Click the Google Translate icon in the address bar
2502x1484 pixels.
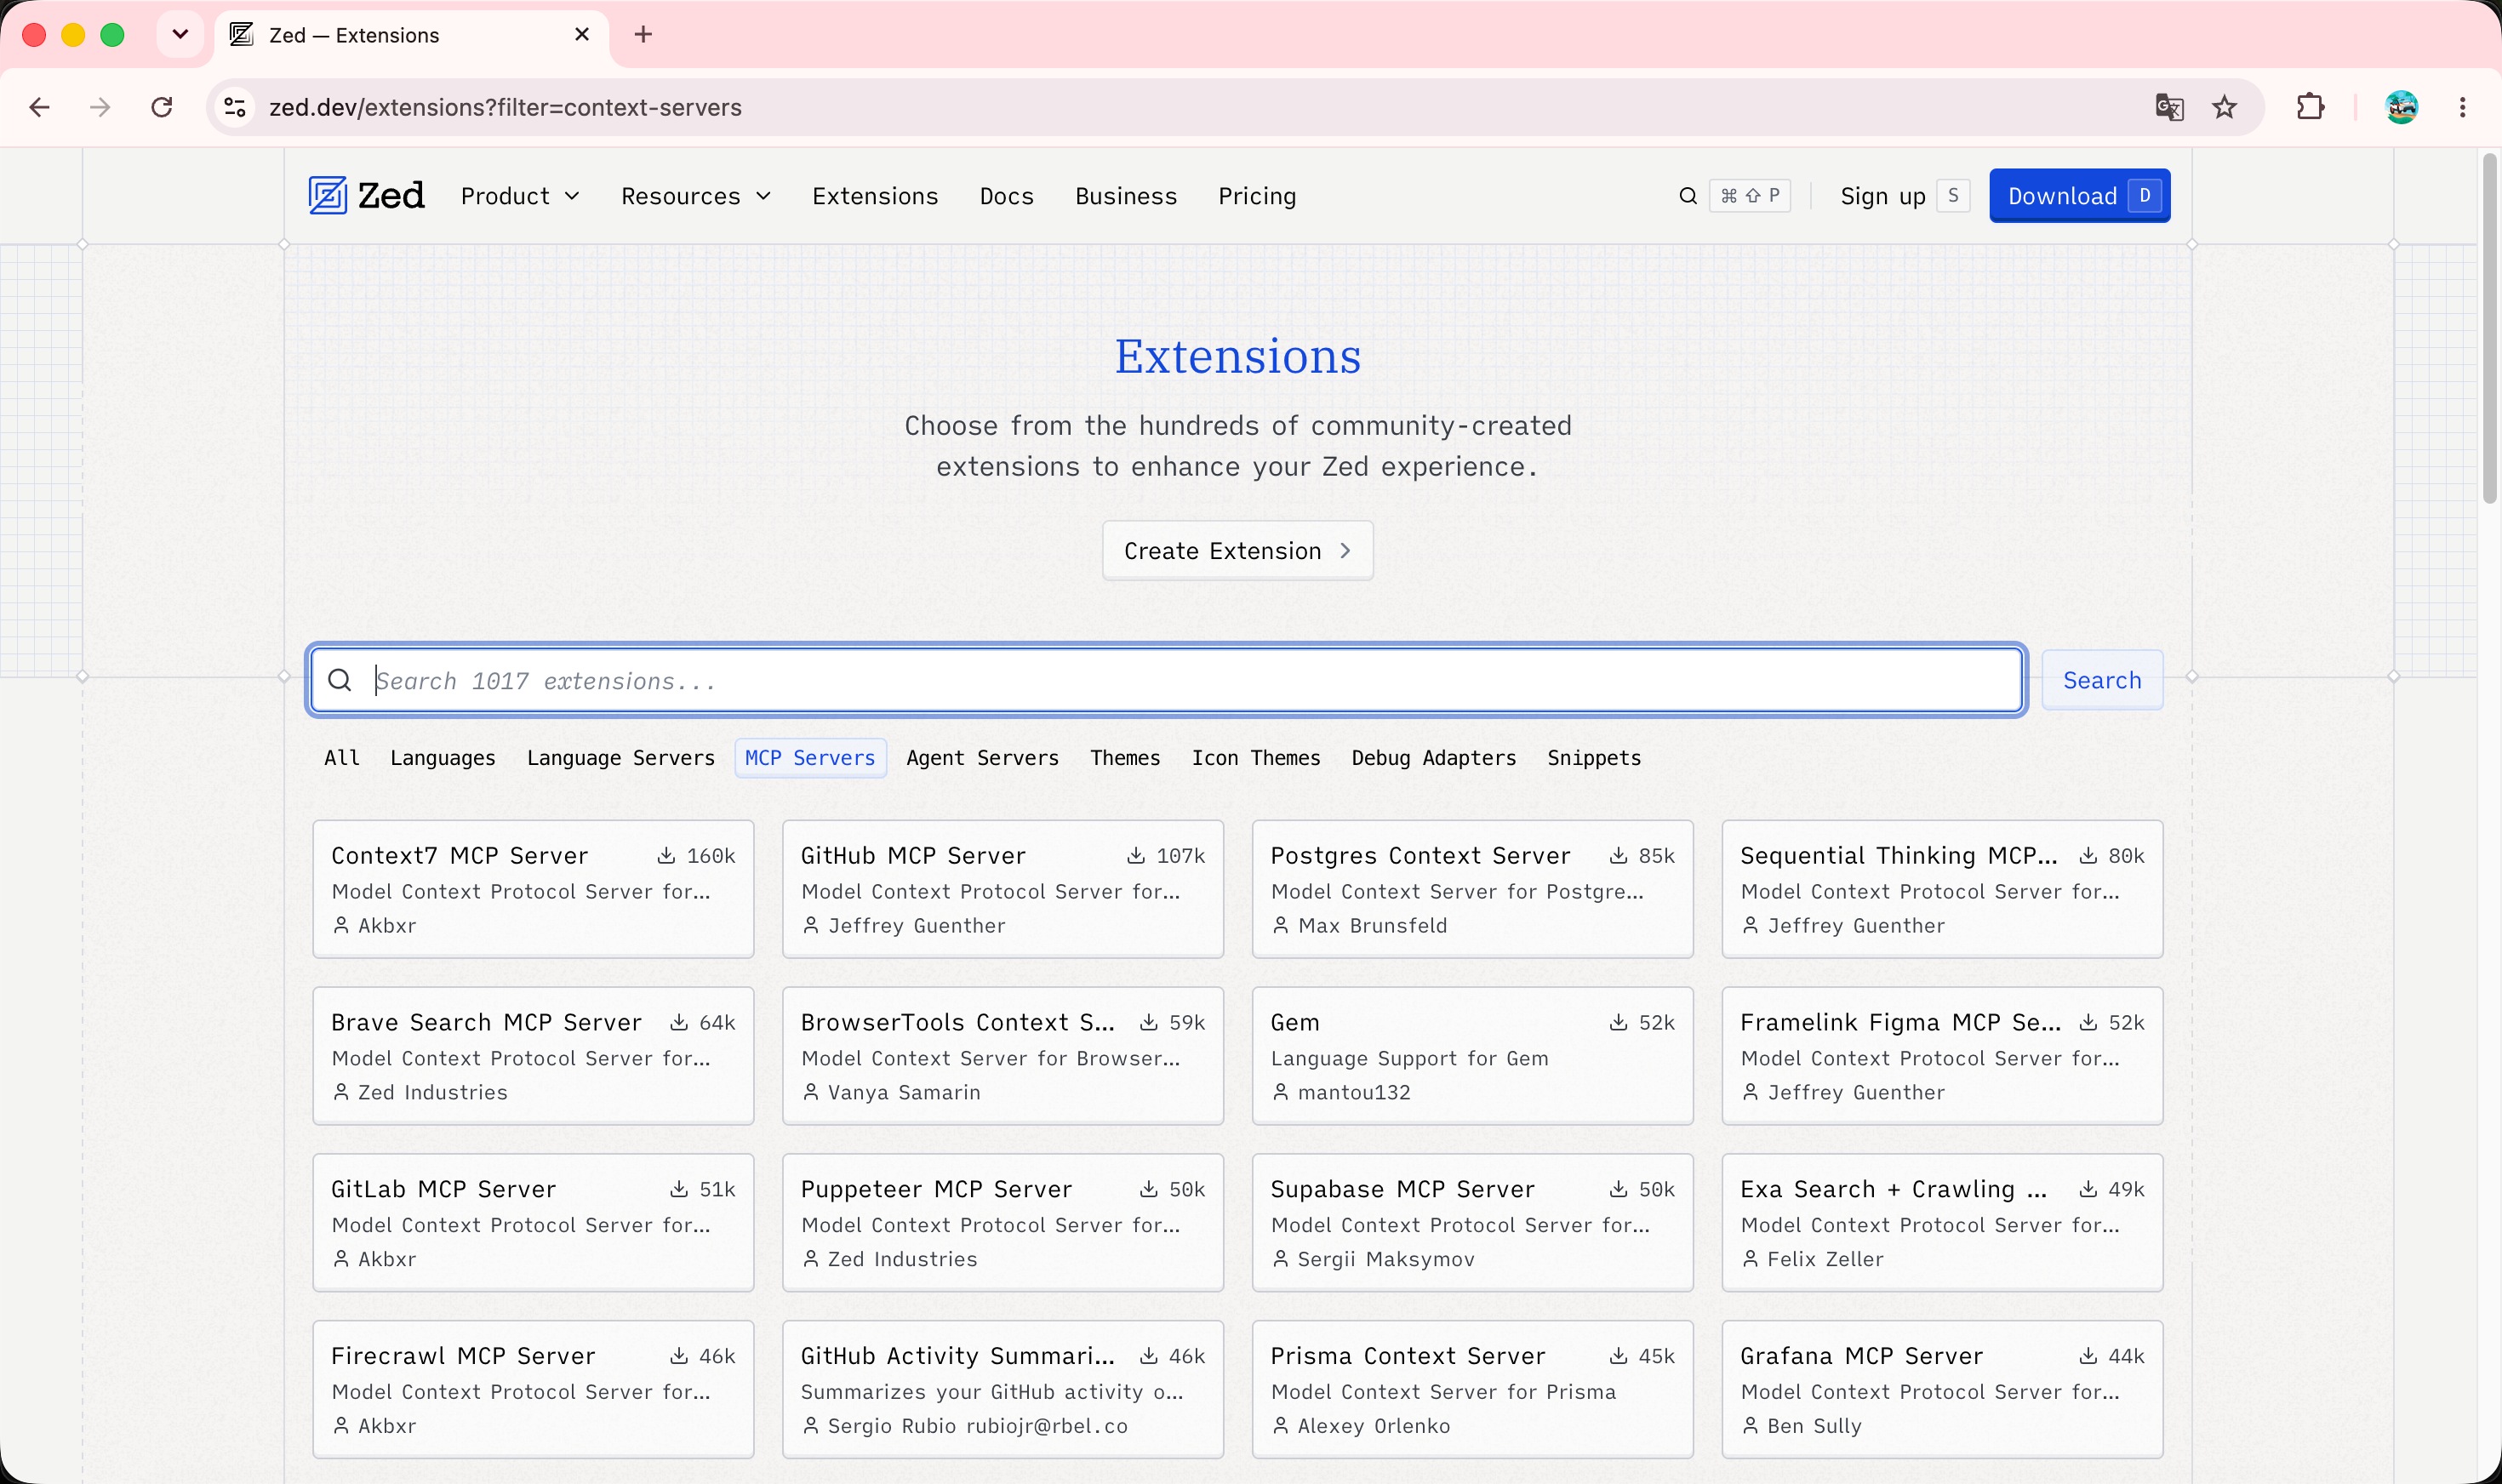2169,107
